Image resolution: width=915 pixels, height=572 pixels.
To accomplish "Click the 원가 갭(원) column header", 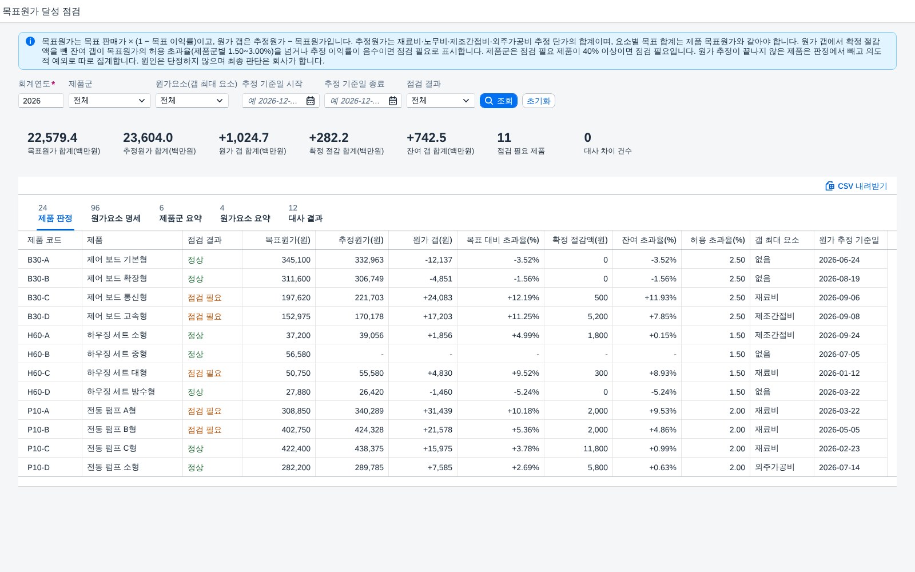I will [x=423, y=240].
